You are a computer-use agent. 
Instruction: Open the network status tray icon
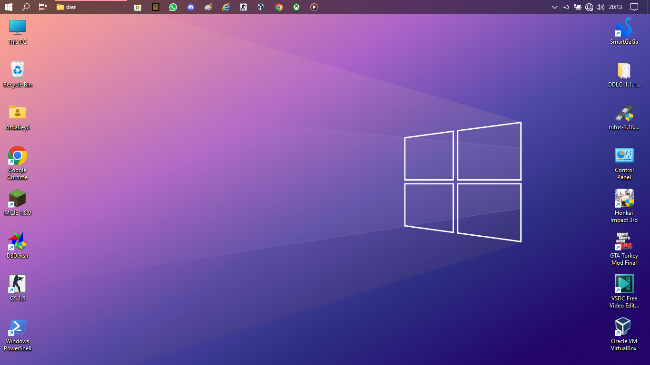pyautogui.click(x=589, y=7)
